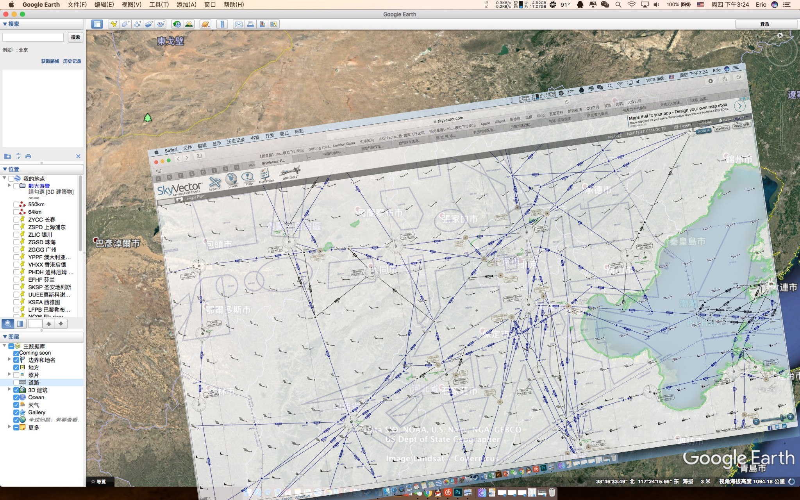Move selected place down with arrow
The height and width of the screenshot is (500, 800).
61,323
